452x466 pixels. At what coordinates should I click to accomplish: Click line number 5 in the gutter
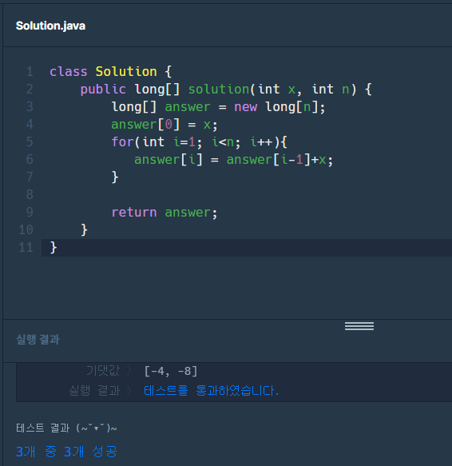(30, 142)
